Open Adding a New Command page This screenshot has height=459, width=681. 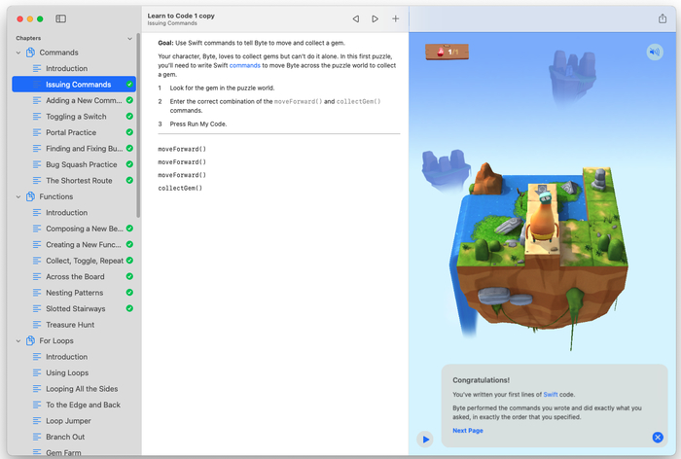tap(74, 100)
